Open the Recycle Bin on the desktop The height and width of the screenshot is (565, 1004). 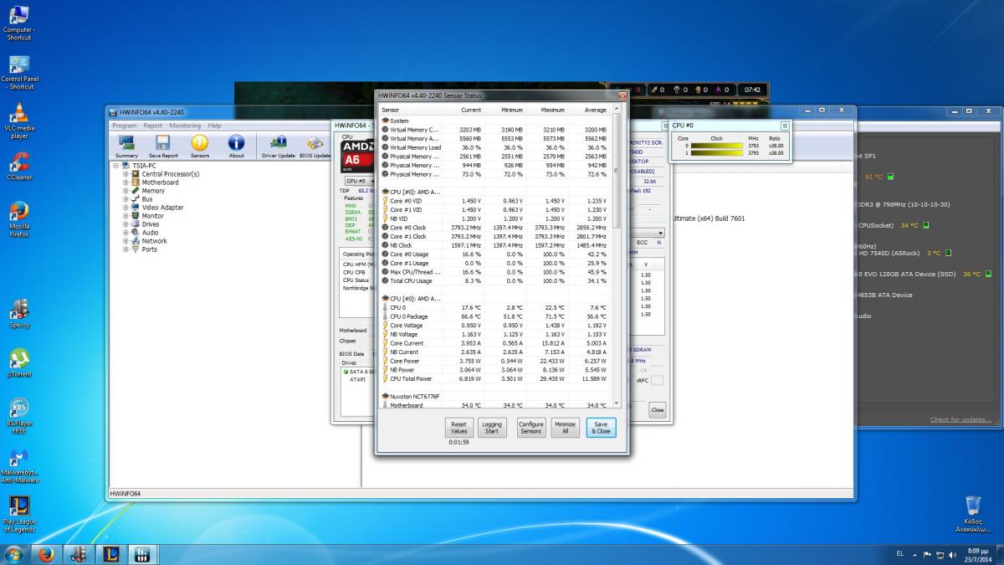coord(973,514)
